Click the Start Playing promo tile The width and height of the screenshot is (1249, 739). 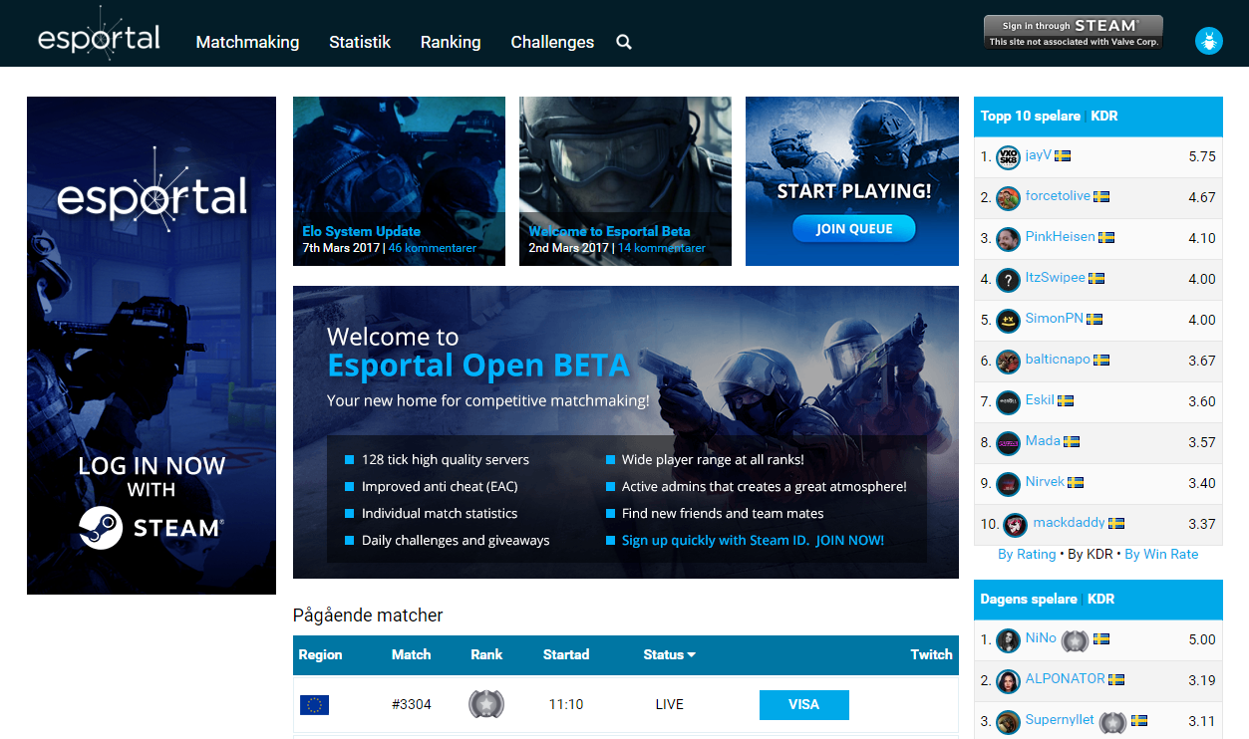click(x=852, y=181)
